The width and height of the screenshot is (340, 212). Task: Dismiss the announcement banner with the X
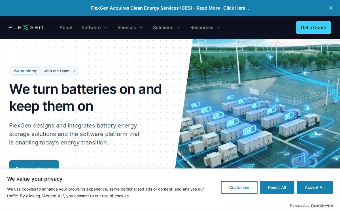331,8
